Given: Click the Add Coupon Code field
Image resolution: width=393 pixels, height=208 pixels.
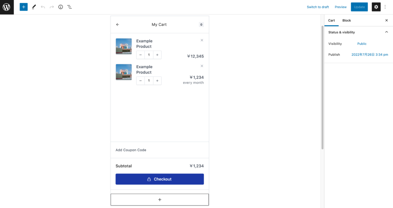Looking at the screenshot, I should click(160, 150).
